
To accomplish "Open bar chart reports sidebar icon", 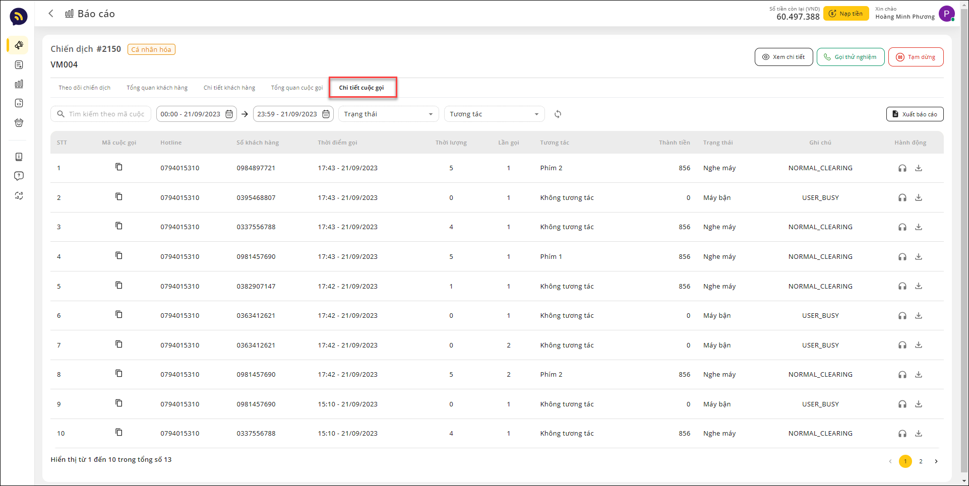I will 19,84.
